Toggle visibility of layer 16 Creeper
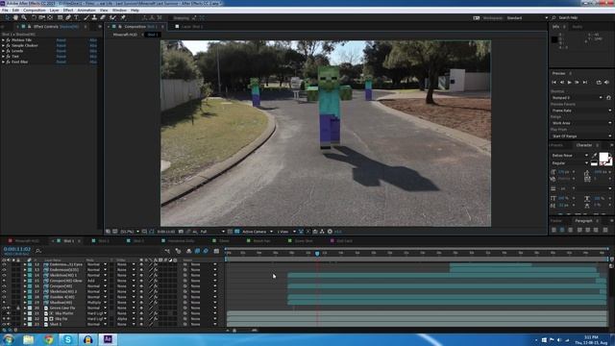 tap(4, 286)
